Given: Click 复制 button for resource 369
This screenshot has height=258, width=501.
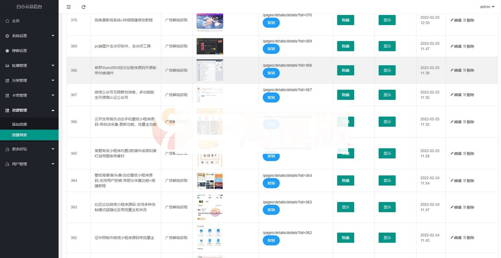Looking at the screenshot, I should point(271,49).
